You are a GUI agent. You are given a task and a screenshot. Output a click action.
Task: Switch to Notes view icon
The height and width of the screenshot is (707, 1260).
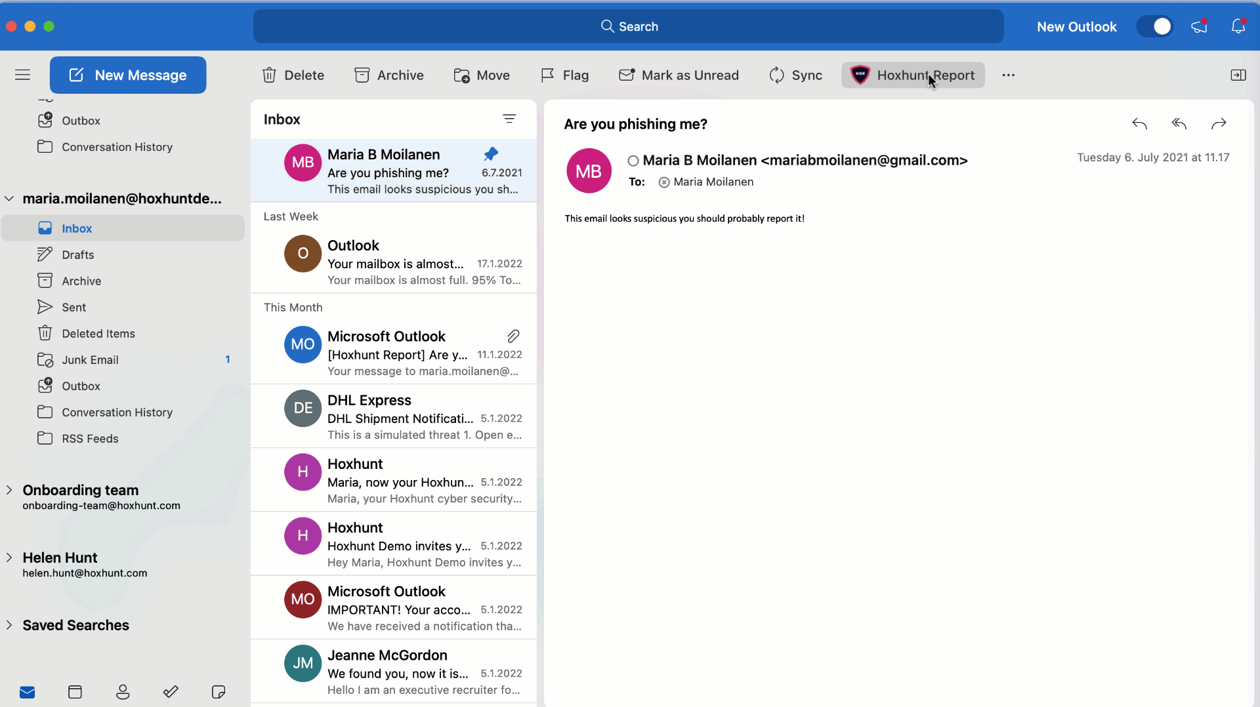(219, 692)
